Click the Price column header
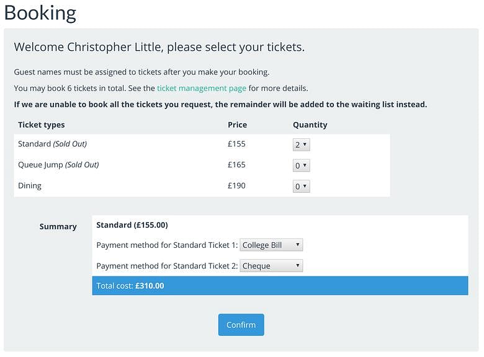This screenshot has height=357, width=484. coord(237,125)
